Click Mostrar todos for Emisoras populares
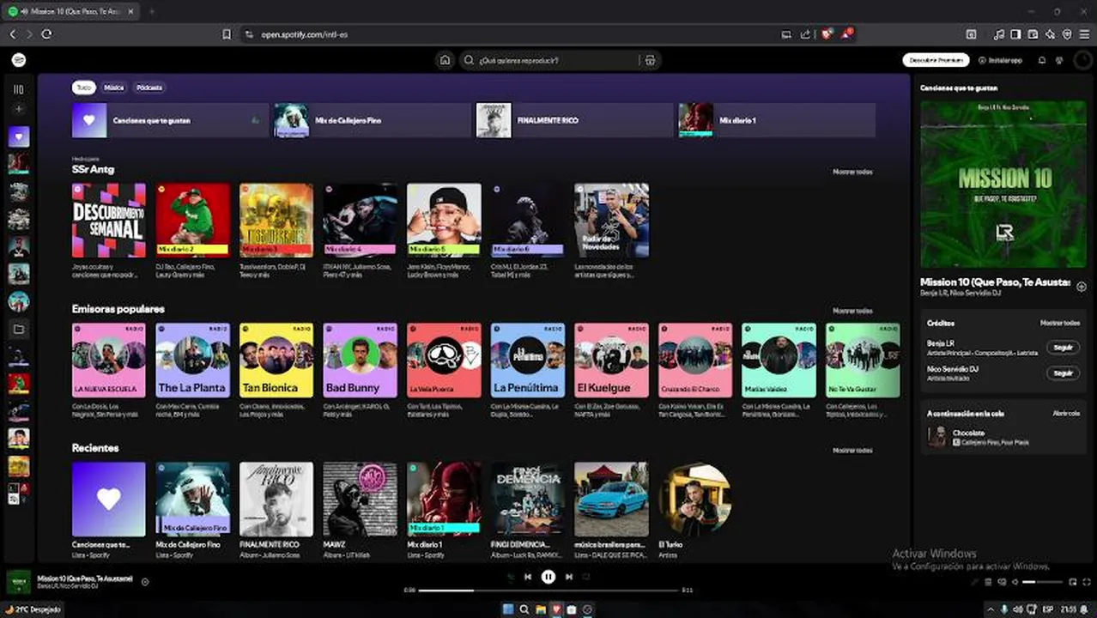1097x618 pixels. pyautogui.click(x=852, y=311)
